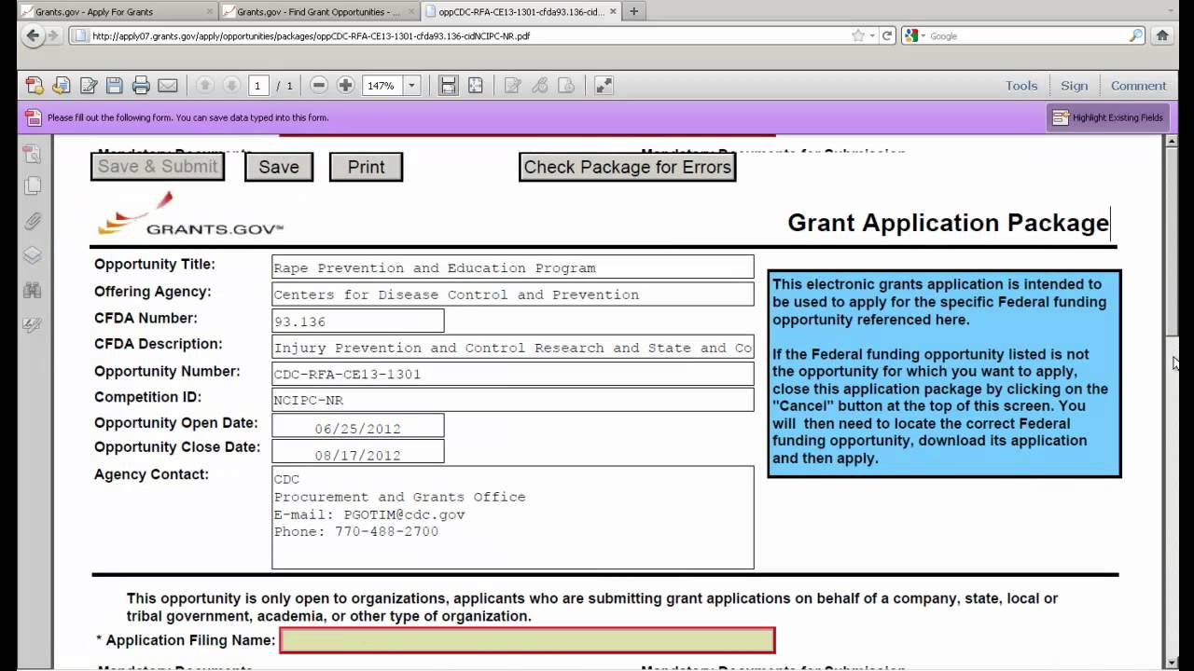
Task: Click the add stamp/attachment toolbar icon
Action: [x=566, y=86]
